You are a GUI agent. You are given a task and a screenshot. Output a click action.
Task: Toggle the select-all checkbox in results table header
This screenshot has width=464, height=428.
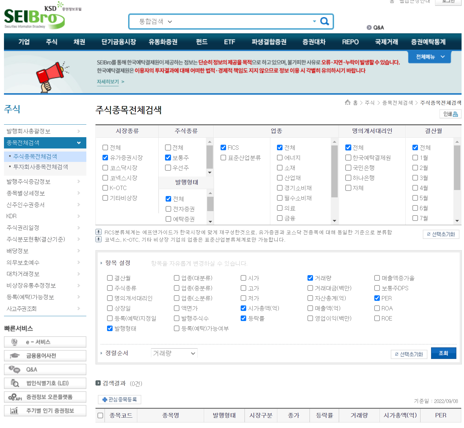pyautogui.click(x=100, y=415)
